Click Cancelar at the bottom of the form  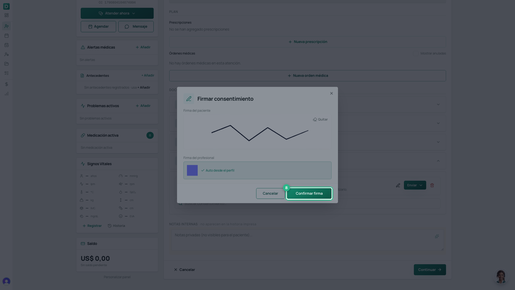pyautogui.click(x=184, y=270)
